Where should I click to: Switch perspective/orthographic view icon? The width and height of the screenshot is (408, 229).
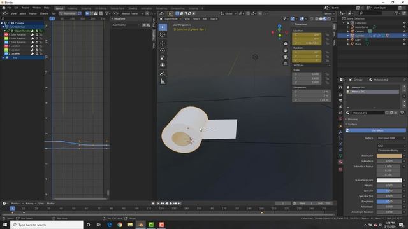pos(285,64)
